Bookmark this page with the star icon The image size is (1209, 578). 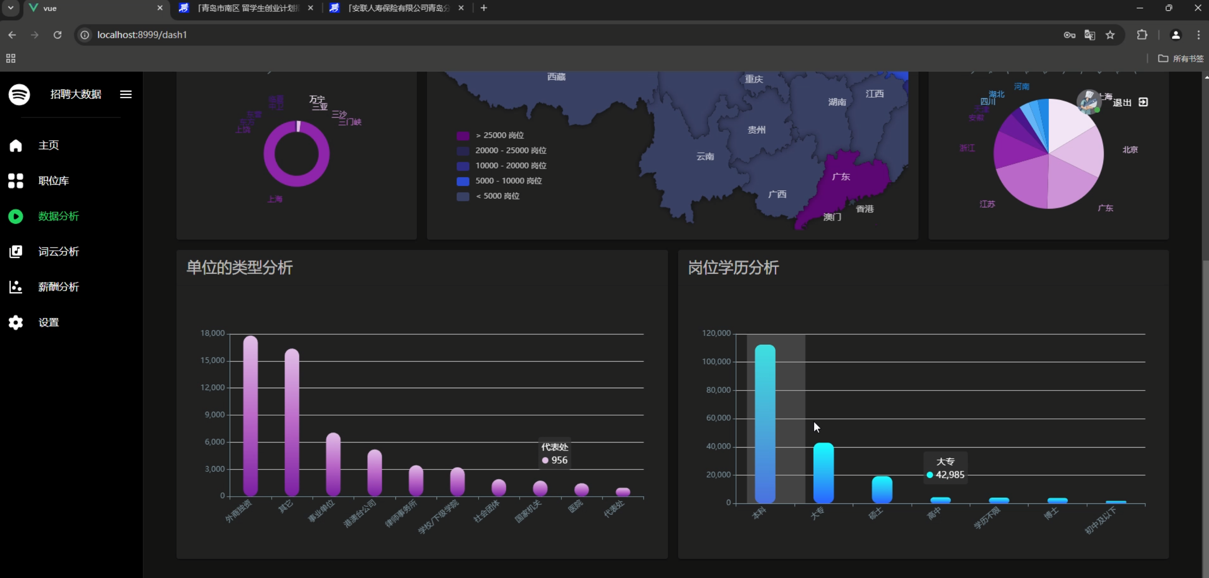pyautogui.click(x=1110, y=35)
